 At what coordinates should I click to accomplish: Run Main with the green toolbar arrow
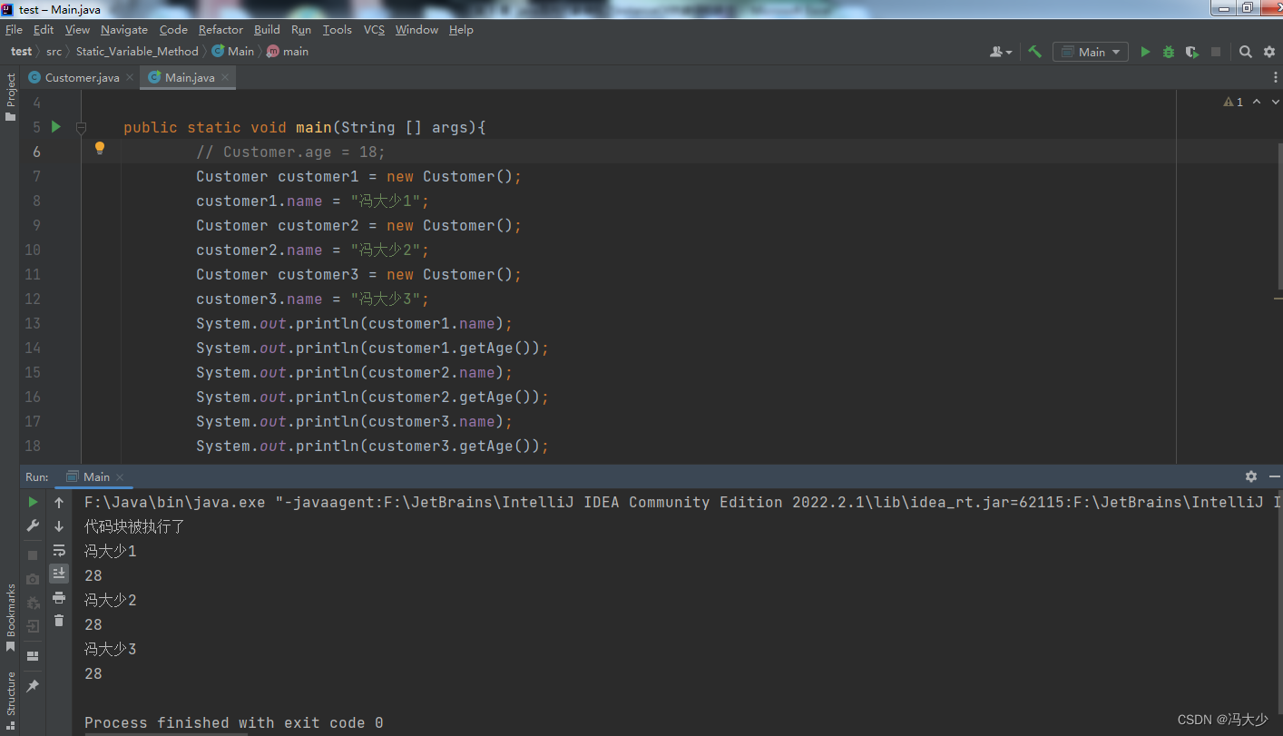click(x=1145, y=52)
